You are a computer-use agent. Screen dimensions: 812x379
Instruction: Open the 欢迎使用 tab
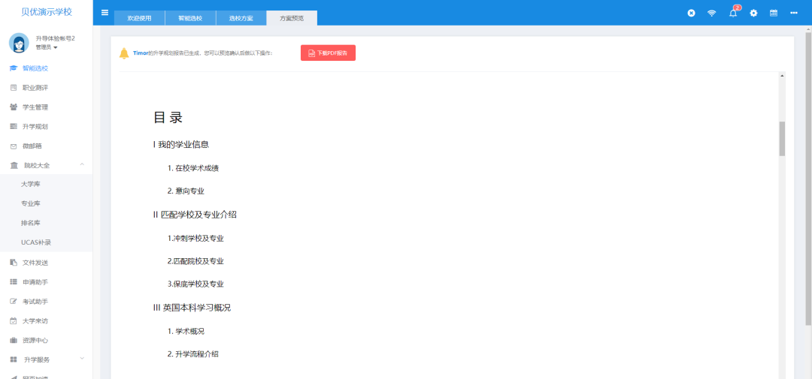coord(139,18)
